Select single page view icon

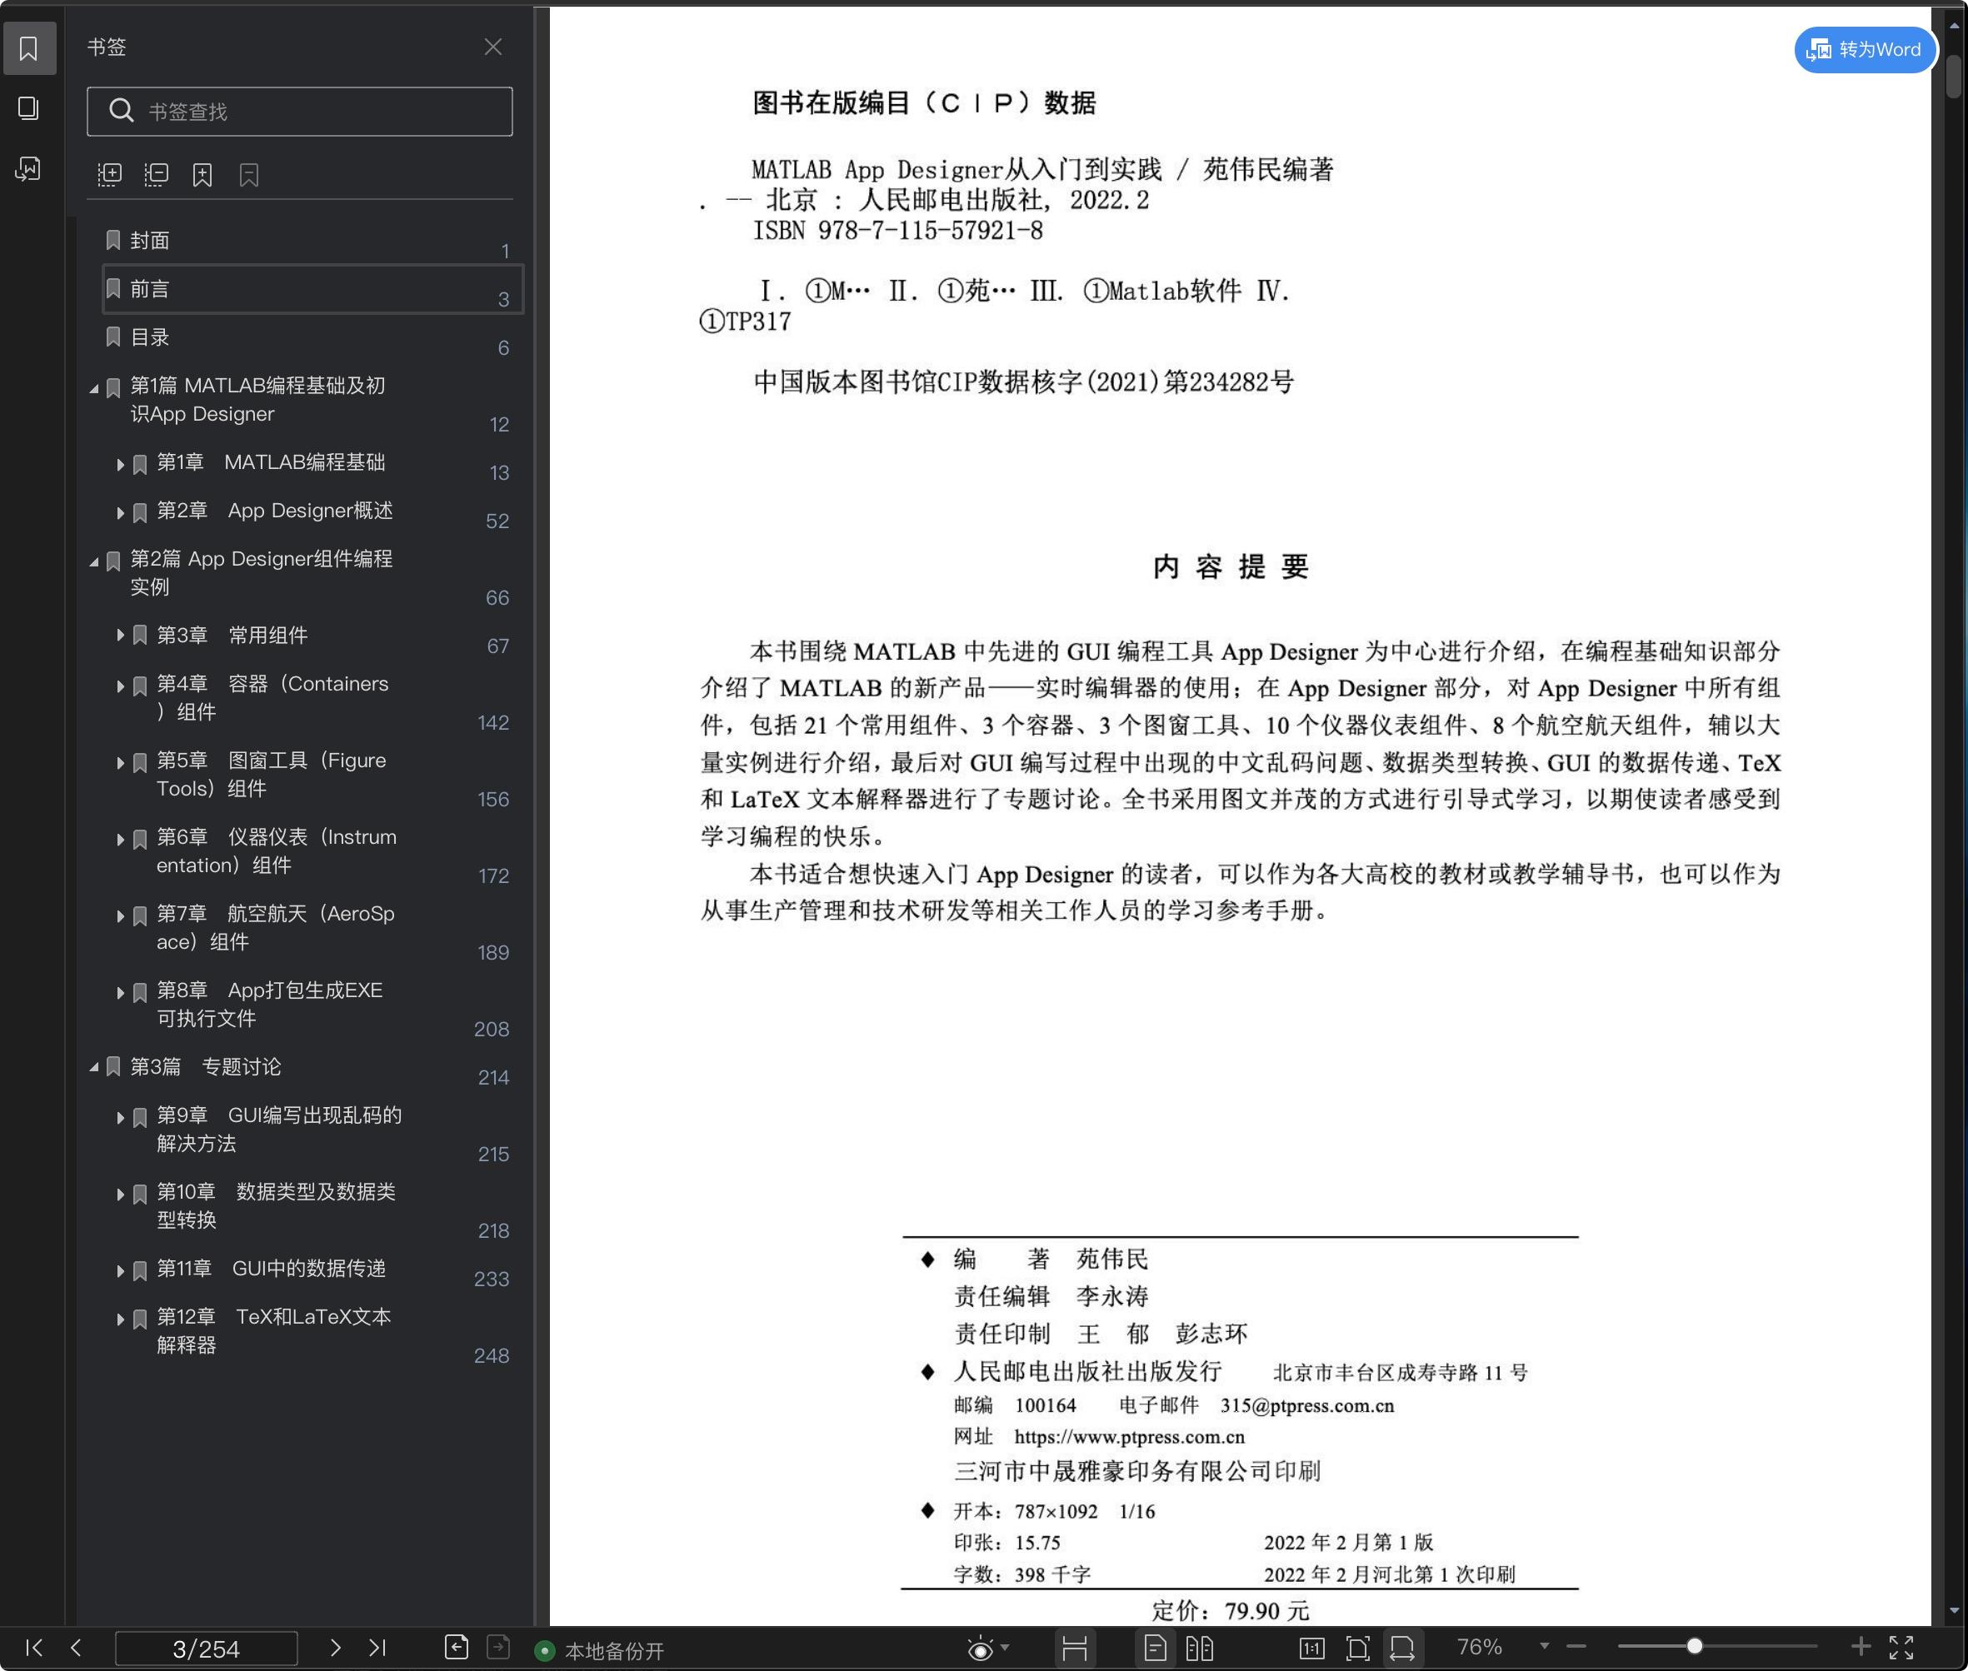coord(1155,1649)
